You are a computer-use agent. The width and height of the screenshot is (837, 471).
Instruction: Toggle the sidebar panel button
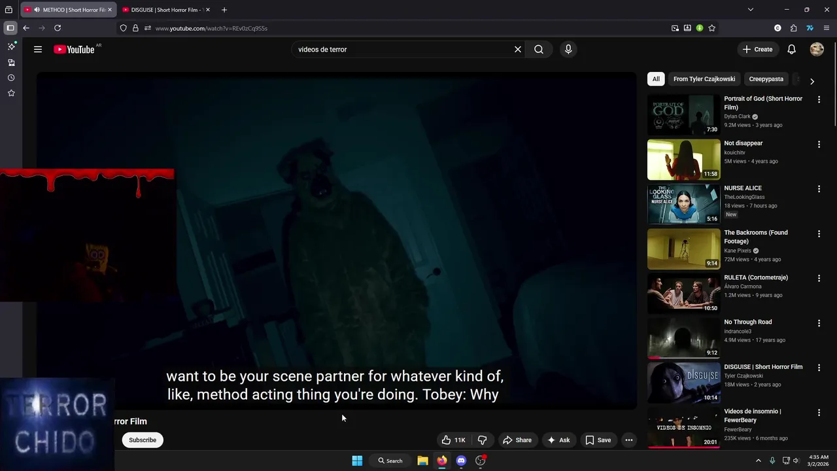pyautogui.click(x=10, y=28)
